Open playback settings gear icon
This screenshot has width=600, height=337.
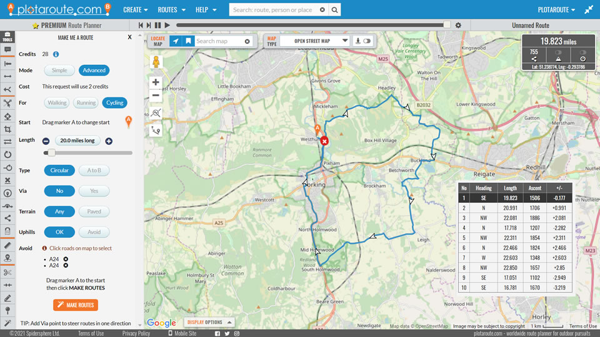pyautogui.click(x=458, y=25)
